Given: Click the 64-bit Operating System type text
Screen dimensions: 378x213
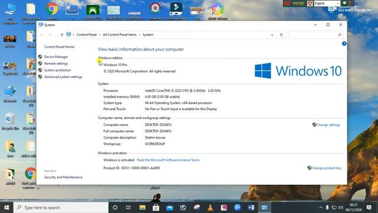Looking at the screenshot, I should pos(178,103).
